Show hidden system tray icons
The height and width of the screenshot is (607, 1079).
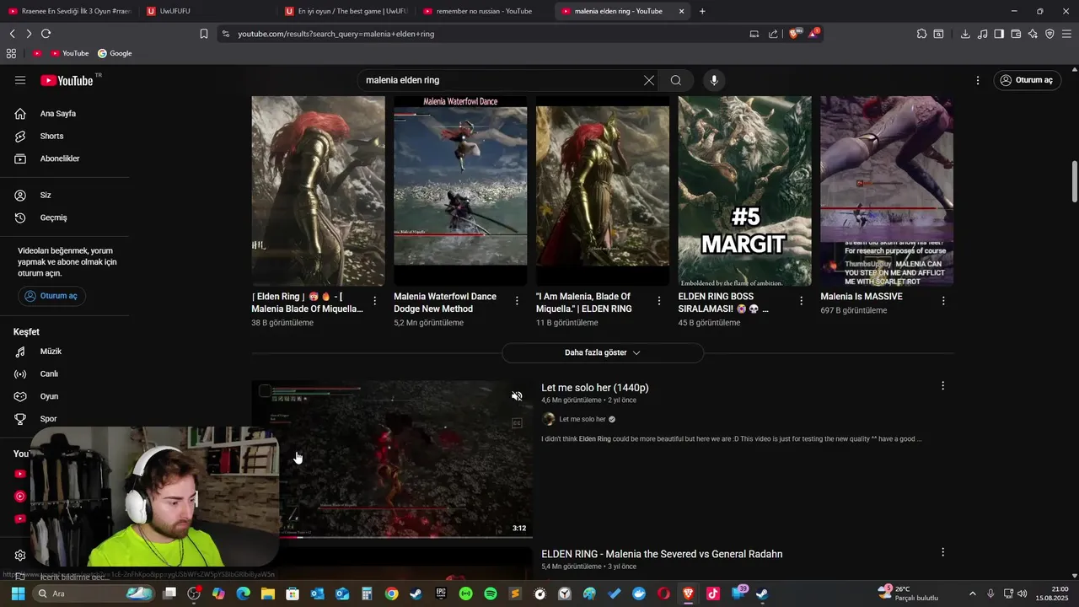pos(972,594)
